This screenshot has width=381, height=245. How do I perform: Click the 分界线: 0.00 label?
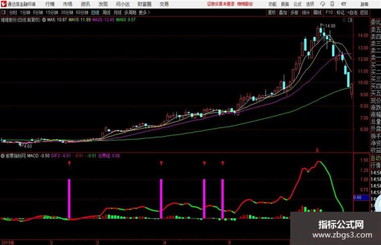tap(109, 156)
